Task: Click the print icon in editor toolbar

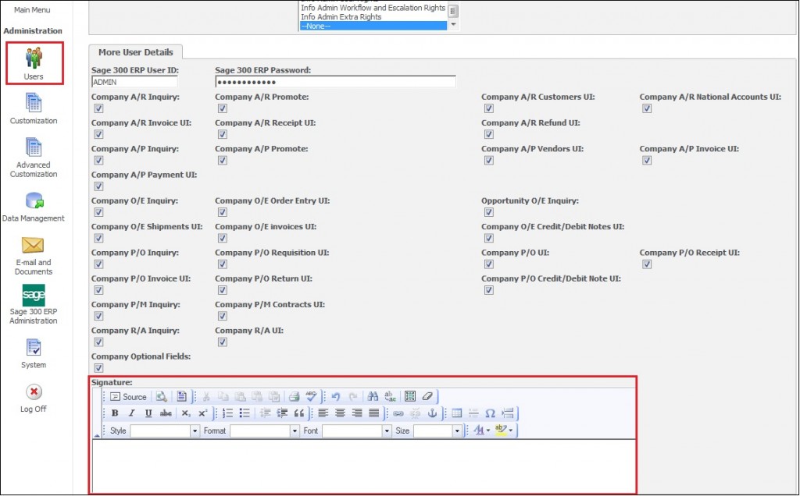Action: click(294, 396)
